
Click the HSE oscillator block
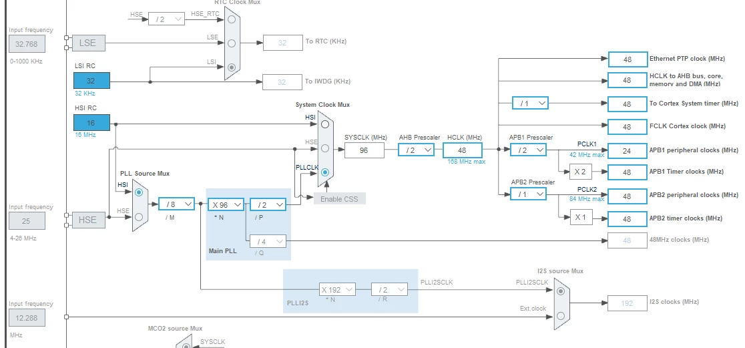pyautogui.click(x=88, y=220)
